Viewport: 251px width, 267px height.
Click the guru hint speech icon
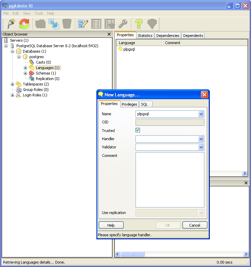pos(152,24)
